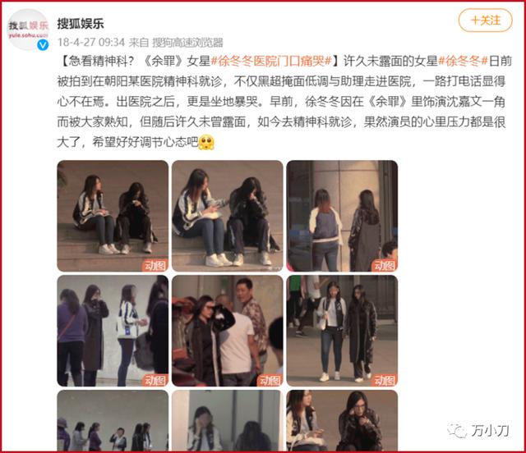The image size is (526, 453).
Task: Click the 搜狐娱乐 profile avatar
Action: pyautogui.click(x=28, y=30)
